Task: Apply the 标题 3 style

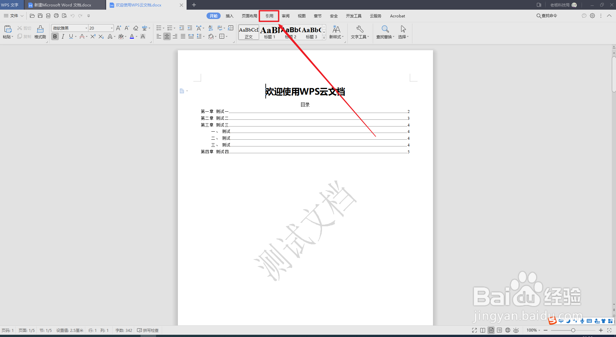Action: pos(311,33)
